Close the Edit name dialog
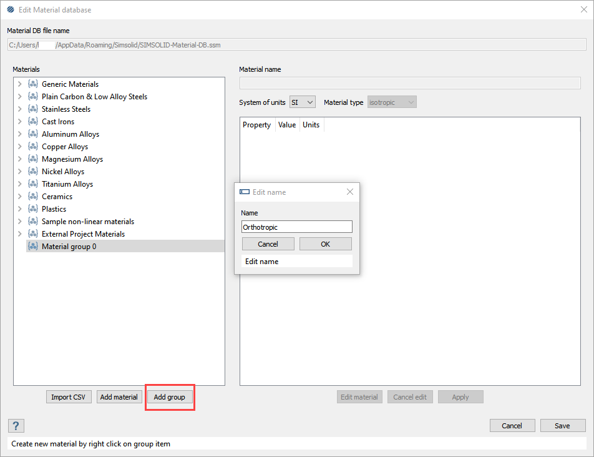Image resolution: width=594 pixels, height=457 pixels. (350, 192)
